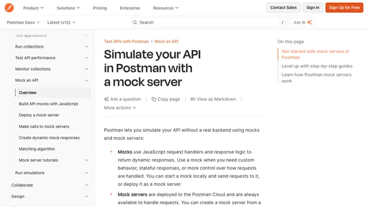
Task: Click the slash shortcut key icon
Action: (x=282, y=22)
